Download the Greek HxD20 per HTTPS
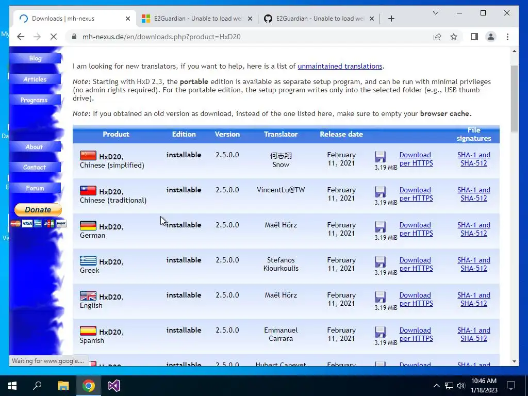 (416, 264)
